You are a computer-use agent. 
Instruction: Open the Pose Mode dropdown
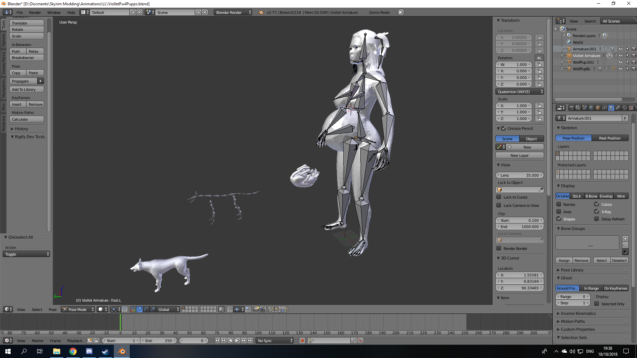pos(78,309)
